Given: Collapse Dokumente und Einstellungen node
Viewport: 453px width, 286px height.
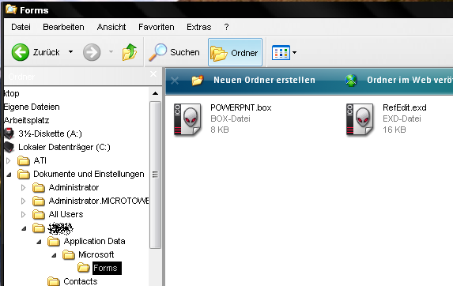Looking at the screenshot, I should click(x=9, y=175).
